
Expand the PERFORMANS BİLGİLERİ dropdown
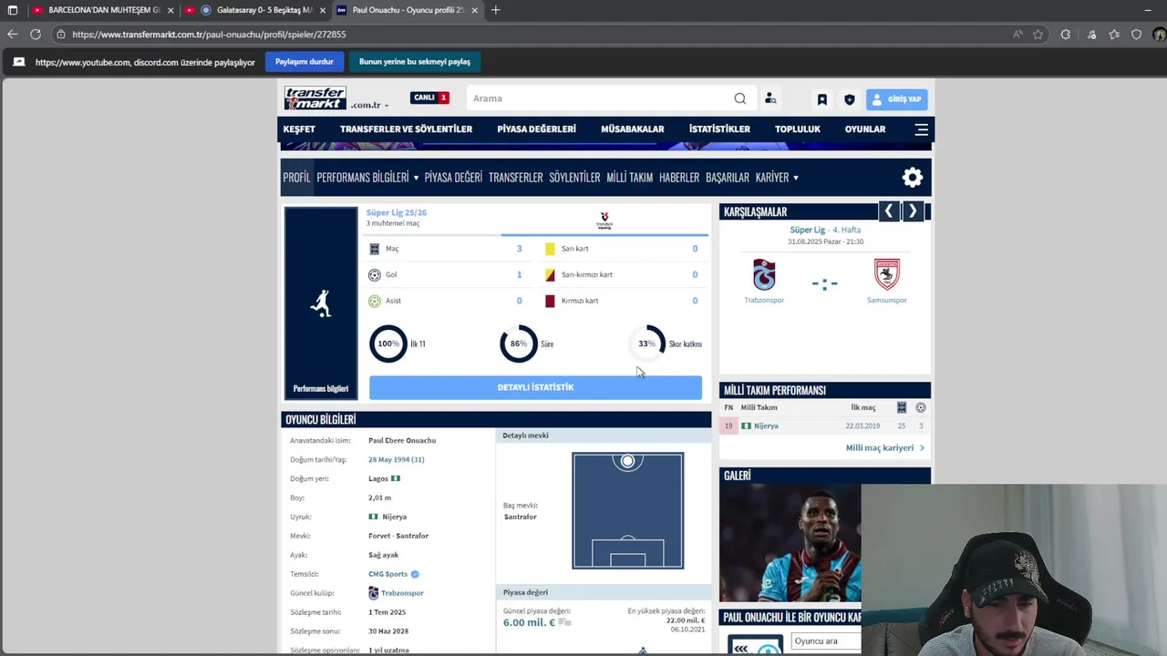coord(367,178)
